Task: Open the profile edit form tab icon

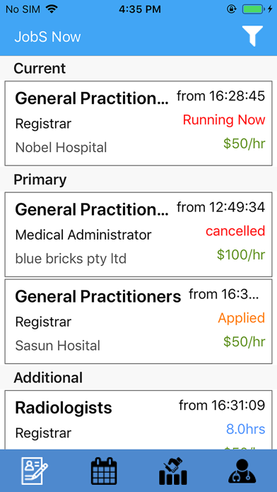Action: tap(35, 471)
